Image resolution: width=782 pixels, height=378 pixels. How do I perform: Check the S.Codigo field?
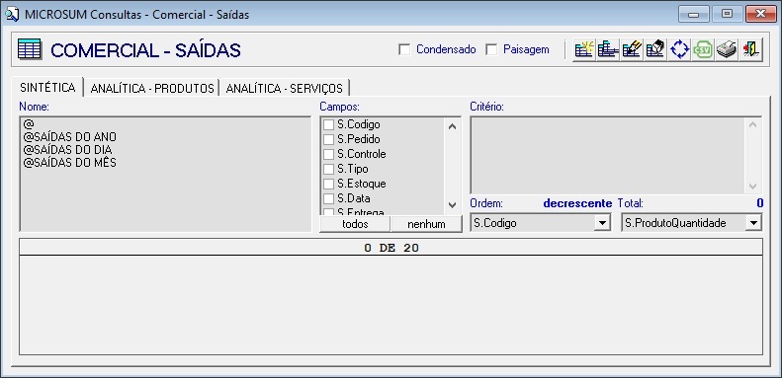[328, 124]
